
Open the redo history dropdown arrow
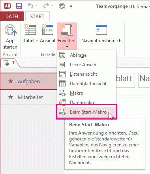coord(52,6)
